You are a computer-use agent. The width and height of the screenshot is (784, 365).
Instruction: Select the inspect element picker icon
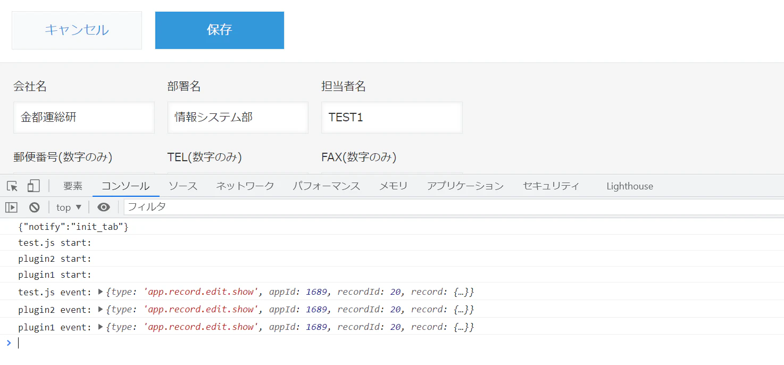pyautogui.click(x=12, y=186)
